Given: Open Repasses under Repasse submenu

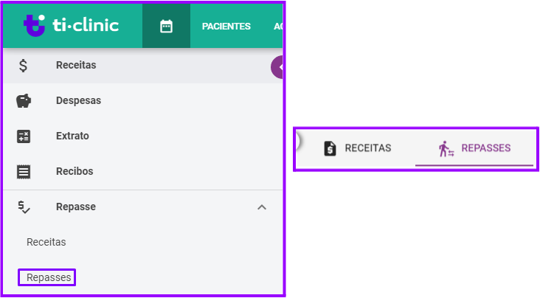Looking at the screenshot, I should pyautogui.click(x=49, y=278).
